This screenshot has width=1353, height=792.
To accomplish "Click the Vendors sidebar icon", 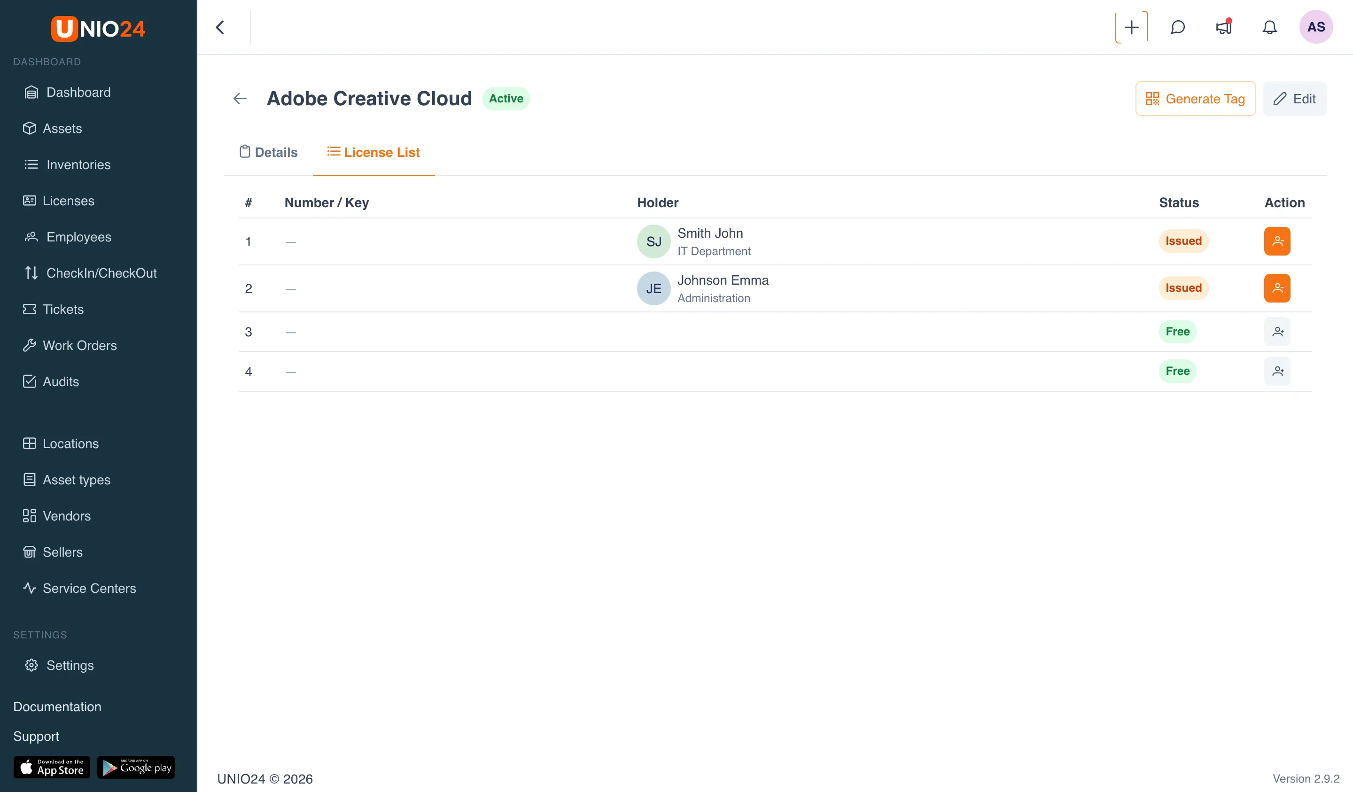I will pyautogui.click(x=30, y=516).
